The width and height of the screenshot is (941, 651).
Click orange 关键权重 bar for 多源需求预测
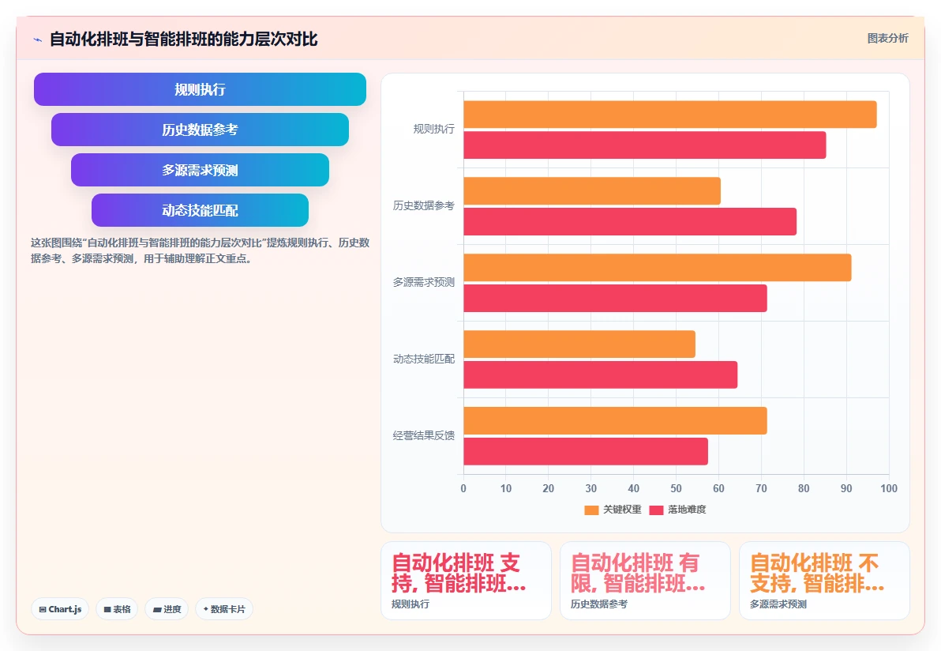pyautogui.click(x=657, y=268)
